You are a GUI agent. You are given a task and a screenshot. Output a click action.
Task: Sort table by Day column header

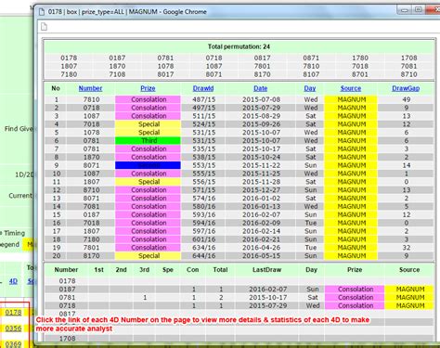310,88
